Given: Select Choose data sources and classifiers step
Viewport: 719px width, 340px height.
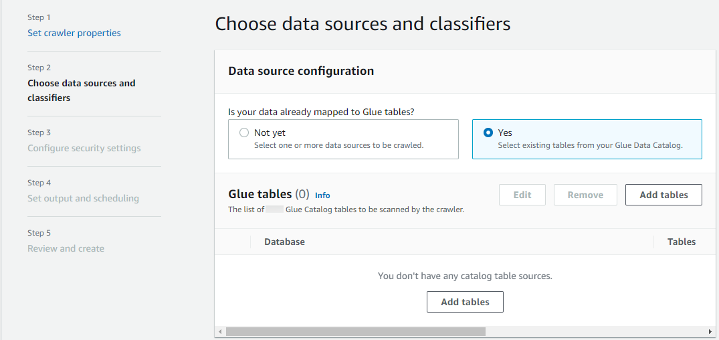Looking at the screenshot, I should pyautogui.click(x=81, y=90).
